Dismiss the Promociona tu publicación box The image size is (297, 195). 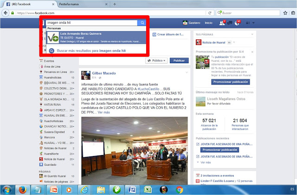(x=252, y=52)
